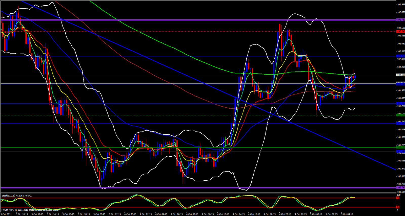Viewport: 405px width, 216px height.
Task: Select the 4 Oct 12:15 time marker
Action: pyautogui.click(x=223, y=214)
